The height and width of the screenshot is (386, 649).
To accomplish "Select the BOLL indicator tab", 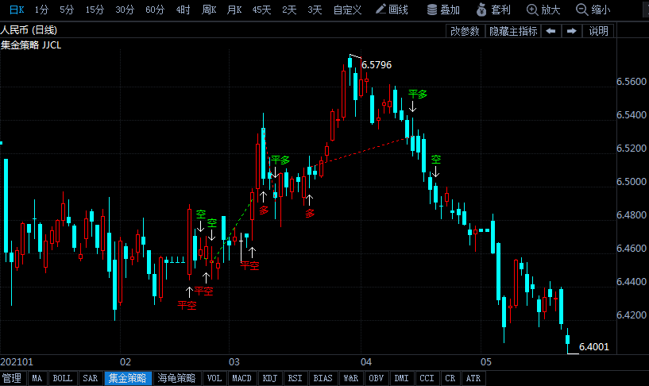I will pyautogui.click(x=63, y=378).
